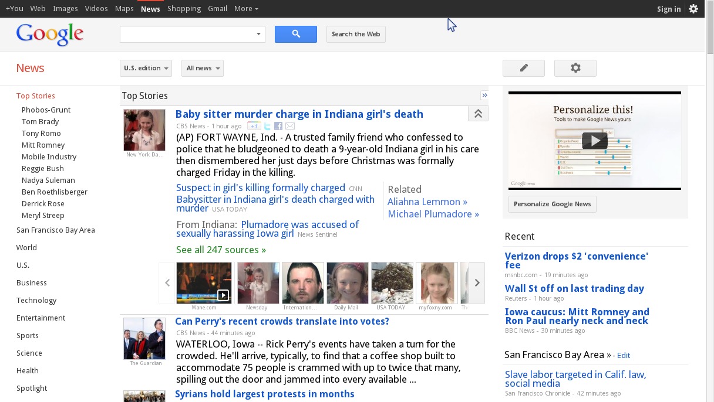Screen dimensions: 714x402
Task: Open the pencil edit personalization button
Action: 524,68
